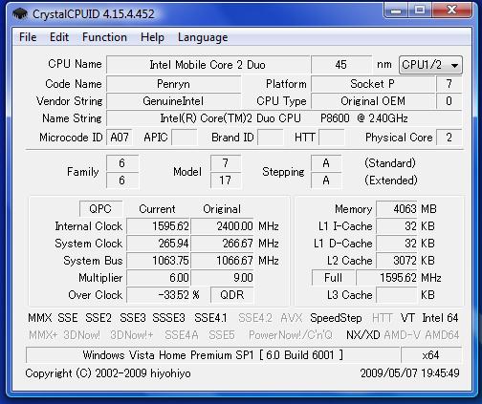482x404 pixels.
Task: Click the current Internal Clock value 1595.62
Action: [159, 226]
